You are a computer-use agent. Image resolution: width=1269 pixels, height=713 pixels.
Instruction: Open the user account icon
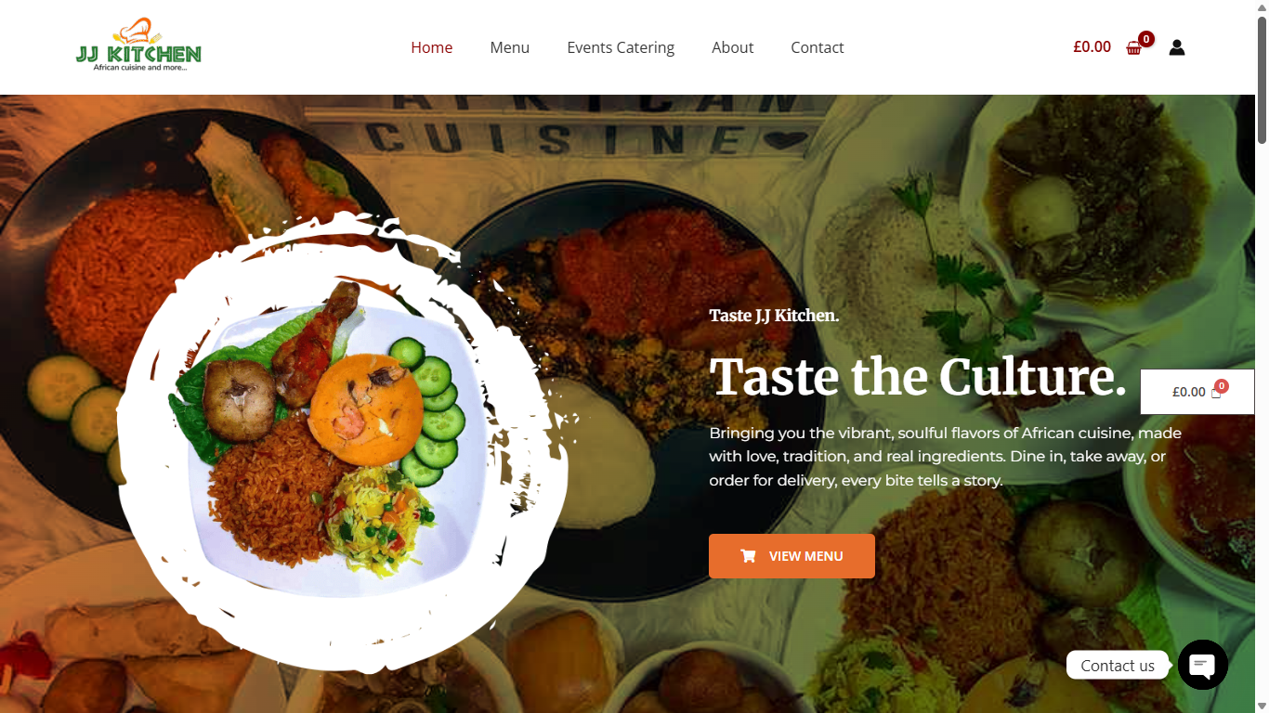coord(1177,47)
